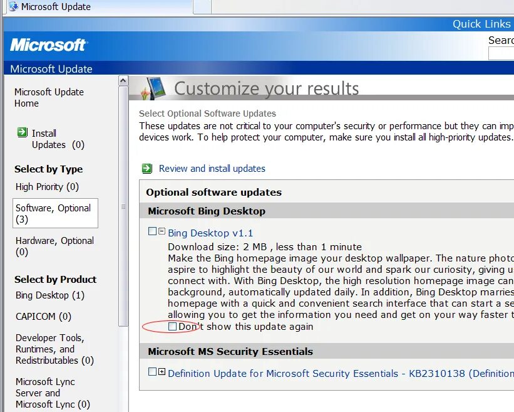Image resolution: width=514 pixels, height=412 pixels.
Task: Select Software, Optional (3) category
Action: click(x=55, y=213)
